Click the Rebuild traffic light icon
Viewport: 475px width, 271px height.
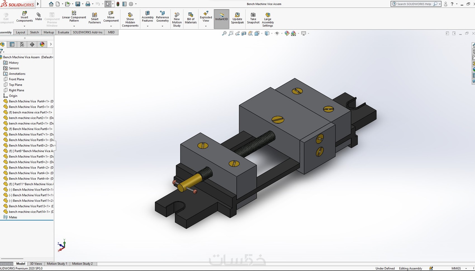(118, 4)
